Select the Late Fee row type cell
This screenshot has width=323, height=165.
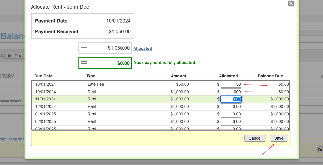96,84
